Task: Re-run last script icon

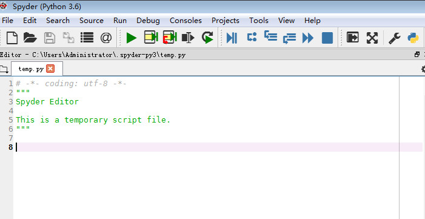Action: coord(207,38)
